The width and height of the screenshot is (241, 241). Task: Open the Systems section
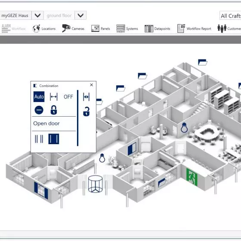(127, 28)
